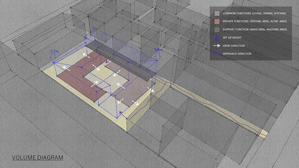The width and height of the screenshot is (299, 168).
Task: Click the 5.8m height label
Action: [x=158, y=49]
